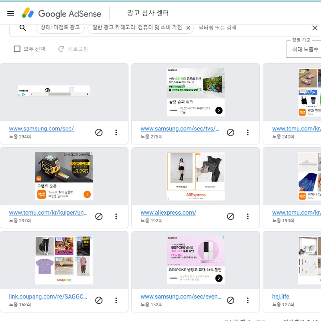Click the orange arrow in the Temu 그랜드 오픈 ad
This screenshot has height=321, width=321.
[x=87, y=195]
